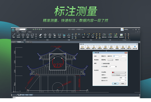Click the user account avatar 小可儿
Viewport: 151px width, 102px height.
pos(122,29)
